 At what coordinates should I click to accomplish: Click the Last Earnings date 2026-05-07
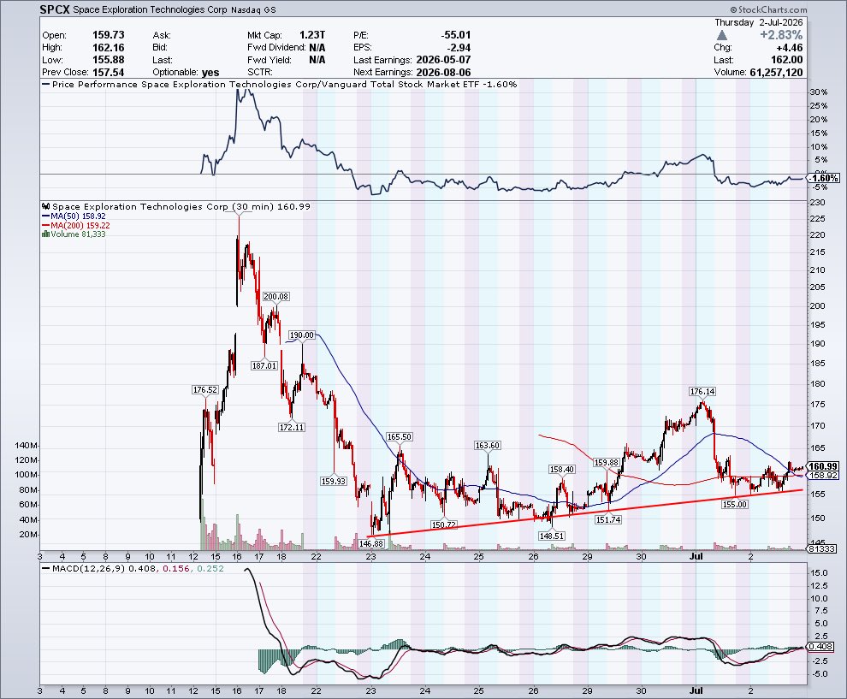coord(443,59)
